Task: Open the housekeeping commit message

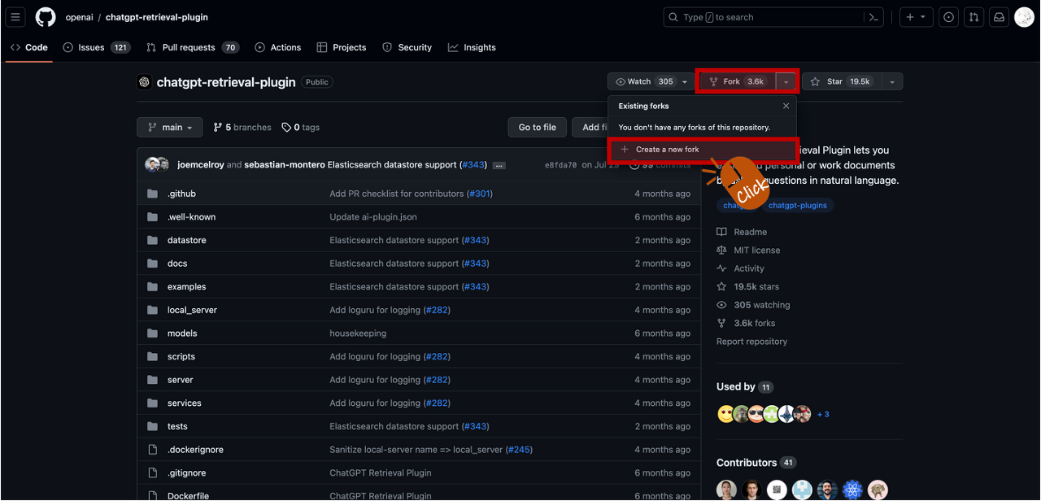Action: click(x=358, y=333)
